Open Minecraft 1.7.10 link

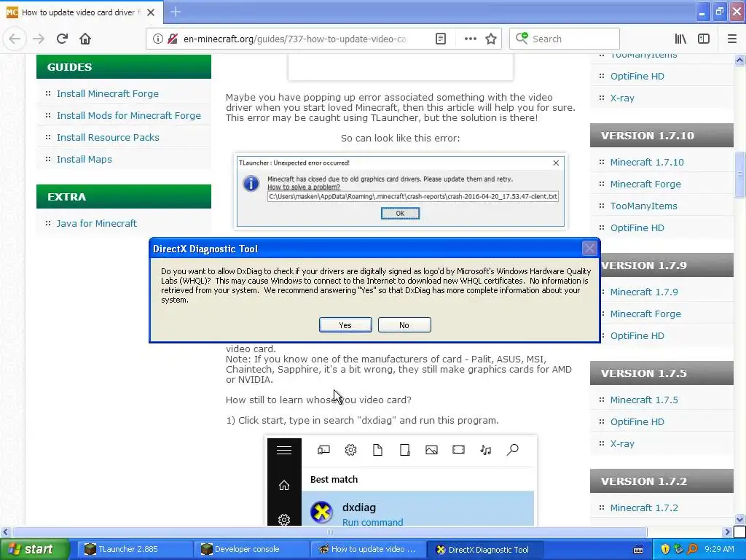(647, 162)
